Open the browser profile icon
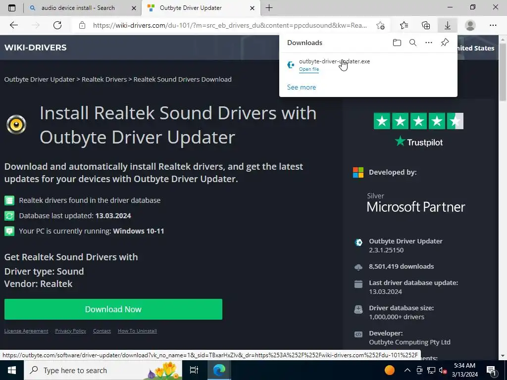Viewport: 507px width, 380px height. pos(470,25)
